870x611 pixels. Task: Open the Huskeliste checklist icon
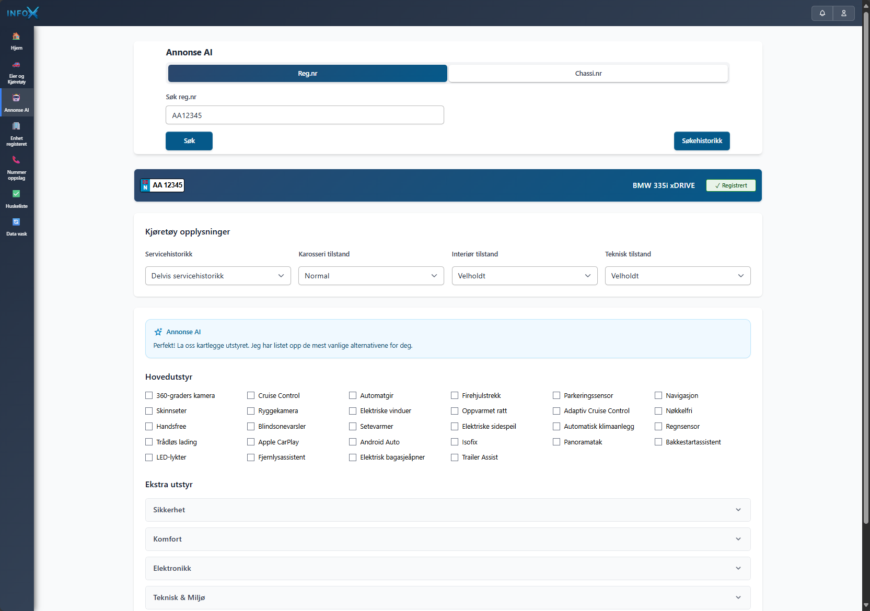(16, 194)
